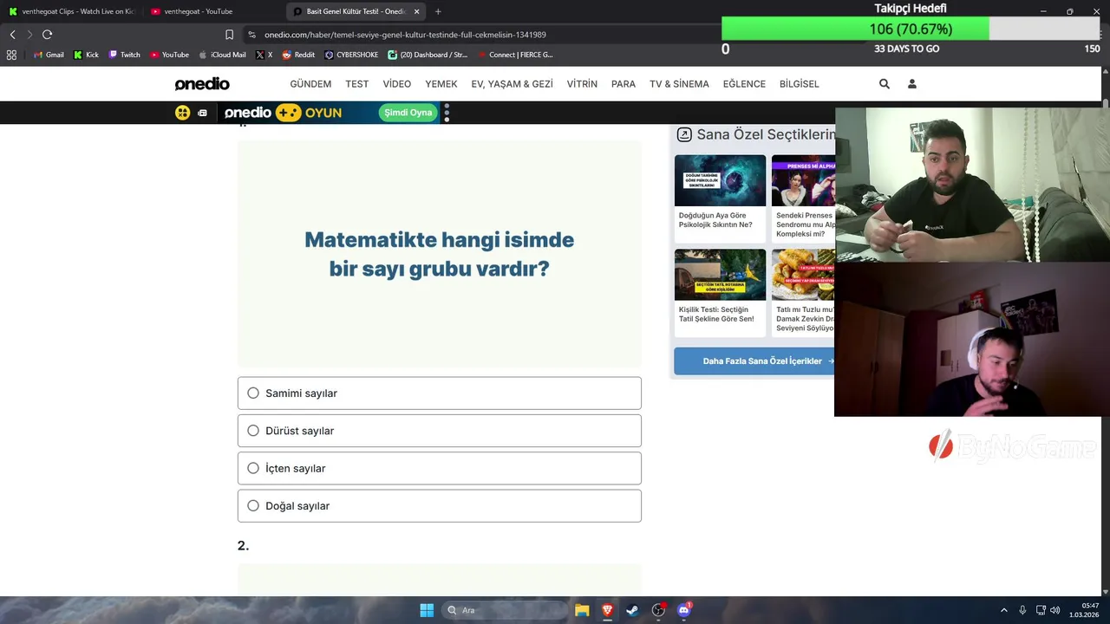Switch to venthegoat - YouTube tab

(x=213, y=11)
